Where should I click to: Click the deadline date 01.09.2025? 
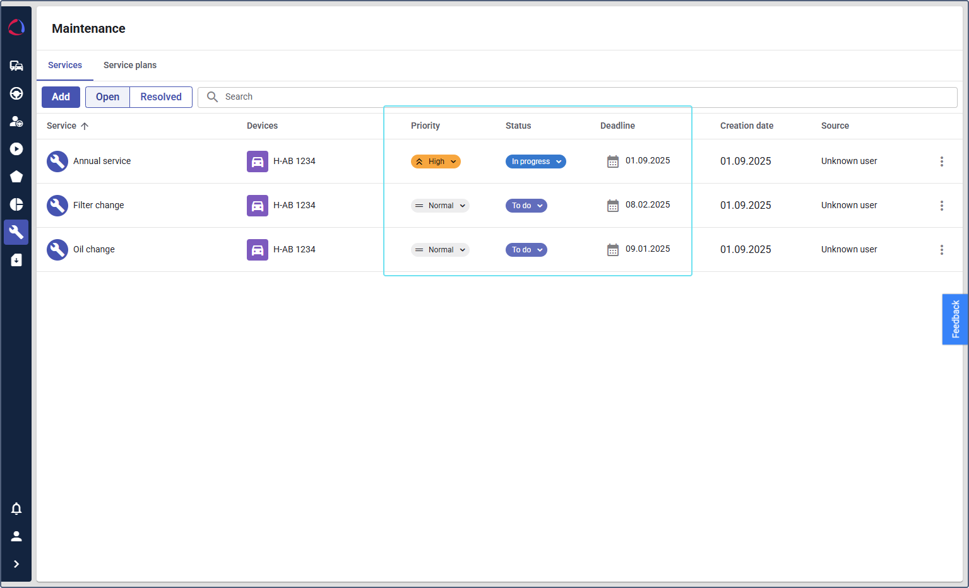coord(648,160)
